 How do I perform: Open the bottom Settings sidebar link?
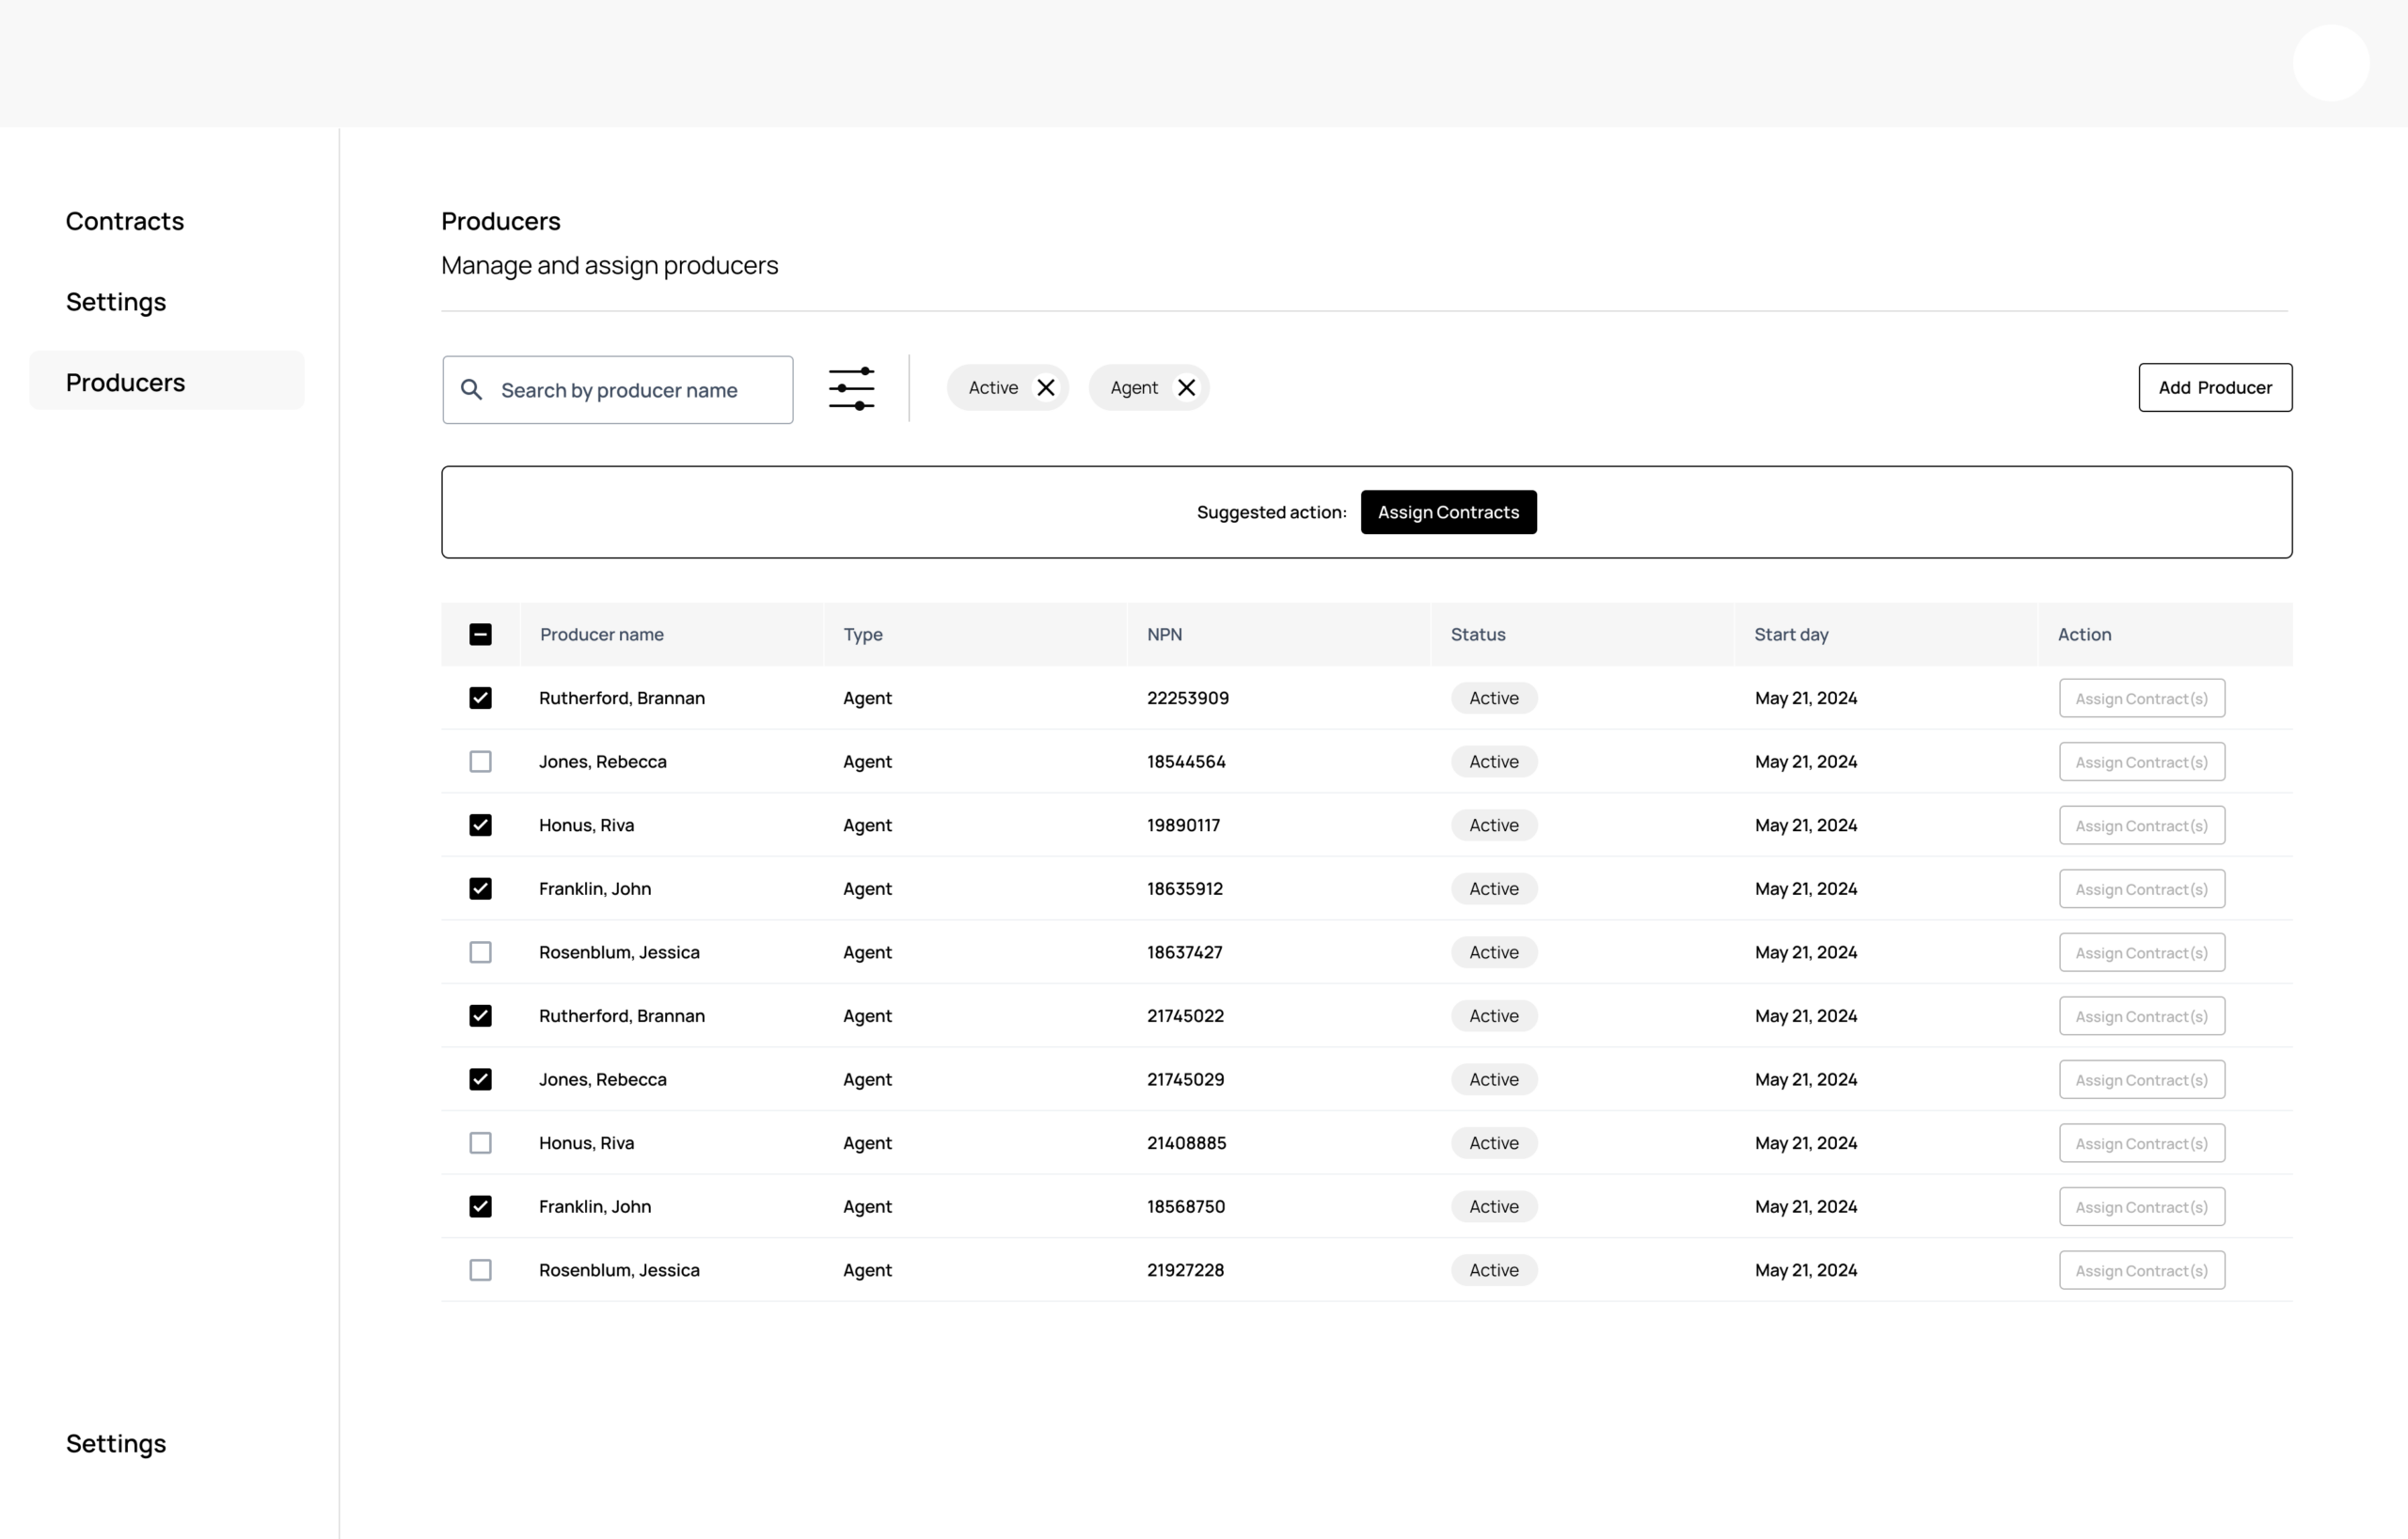[116, 1444]
